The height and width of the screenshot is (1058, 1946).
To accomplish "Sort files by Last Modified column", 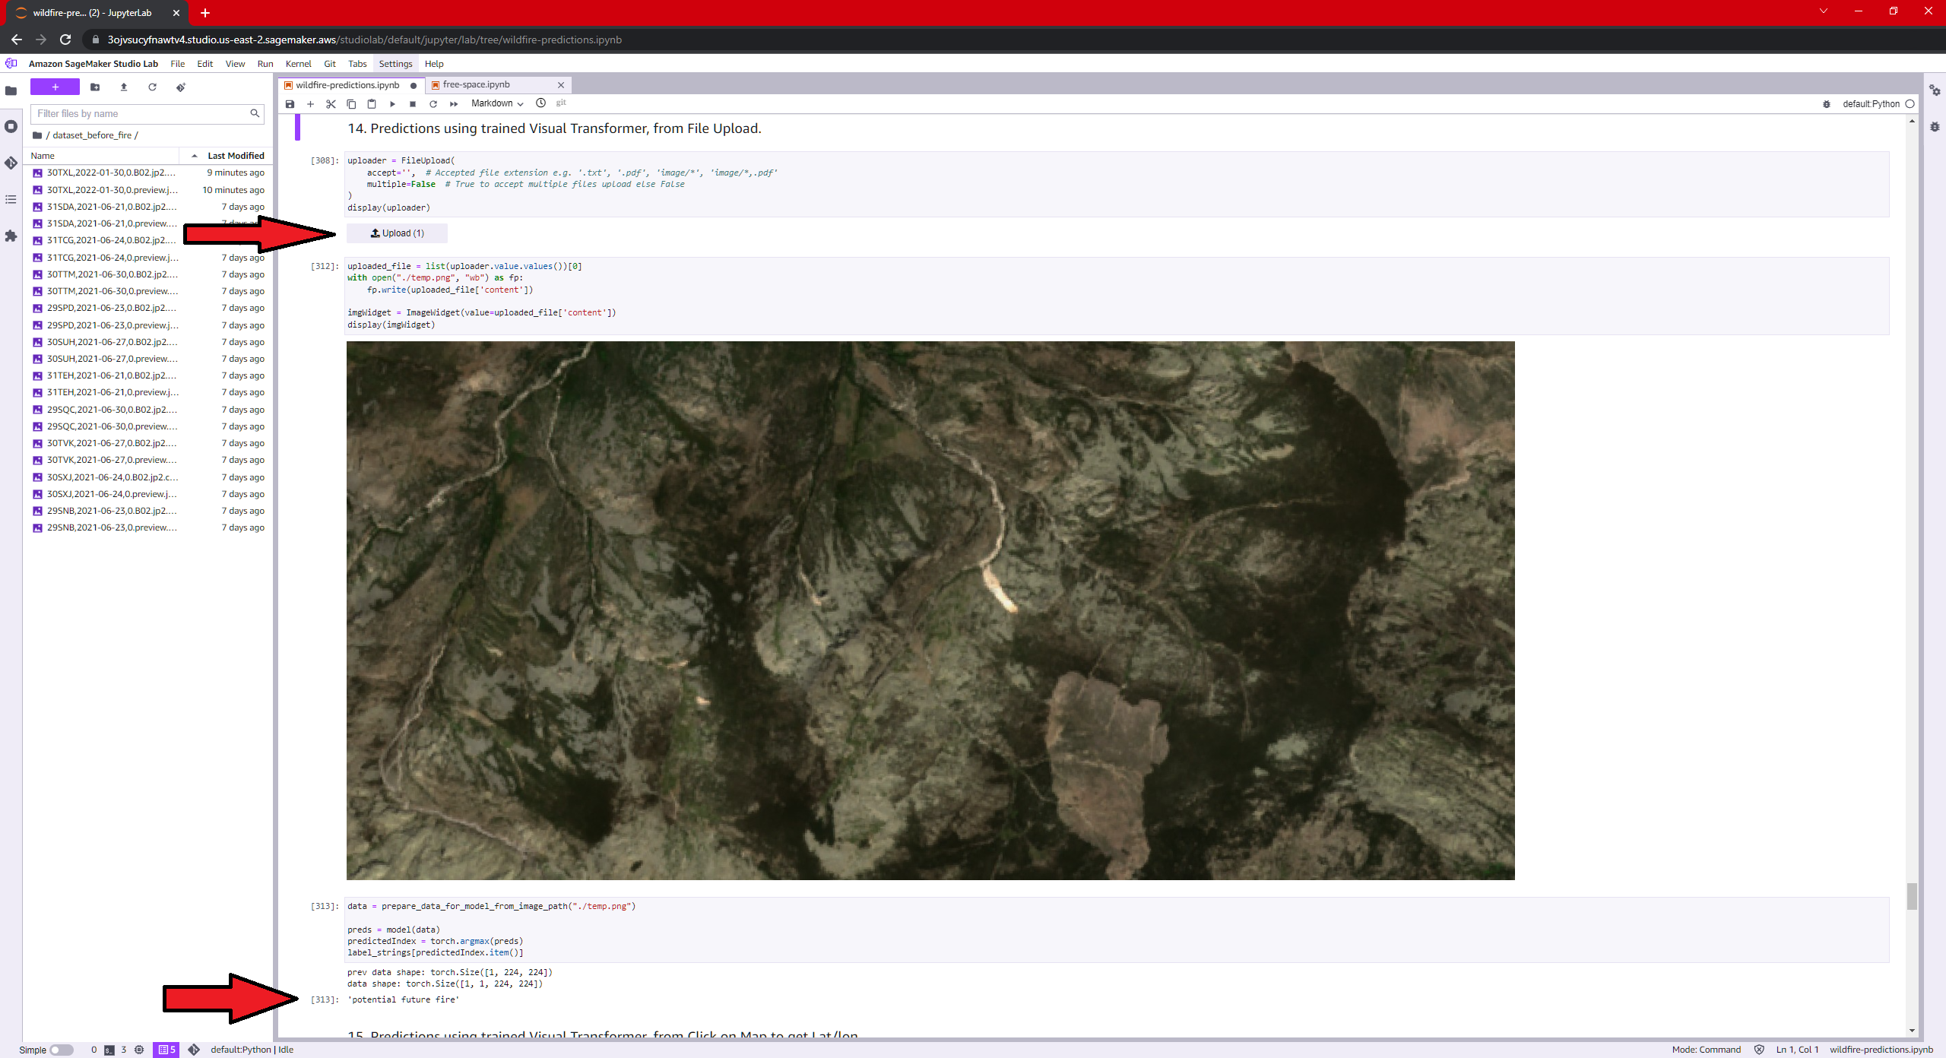I will click(x=236, y=156).
